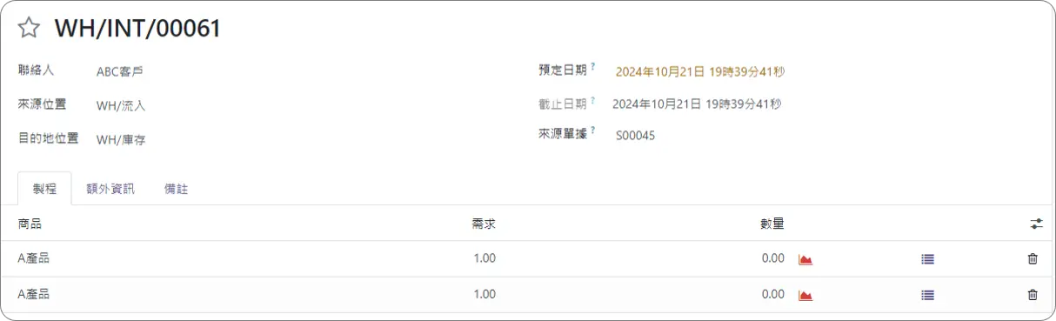Viewport: 1056px width, 321px height.
Task: Open detailed operations list icon, first row
Action: click(x=927, y=259)
